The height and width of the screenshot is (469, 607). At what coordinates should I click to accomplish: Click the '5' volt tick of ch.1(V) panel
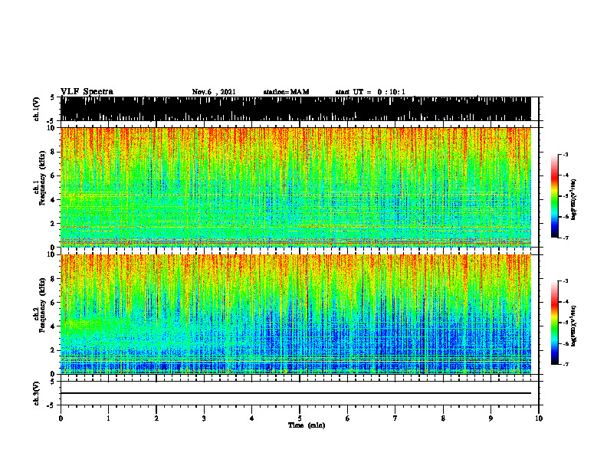[x=52, y=98]
